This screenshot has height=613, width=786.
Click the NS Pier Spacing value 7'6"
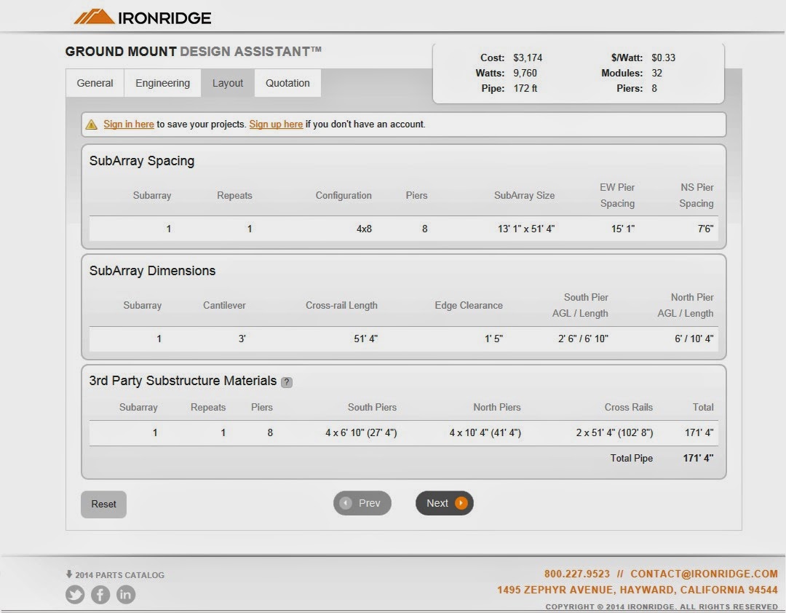[x=705, y=229]
